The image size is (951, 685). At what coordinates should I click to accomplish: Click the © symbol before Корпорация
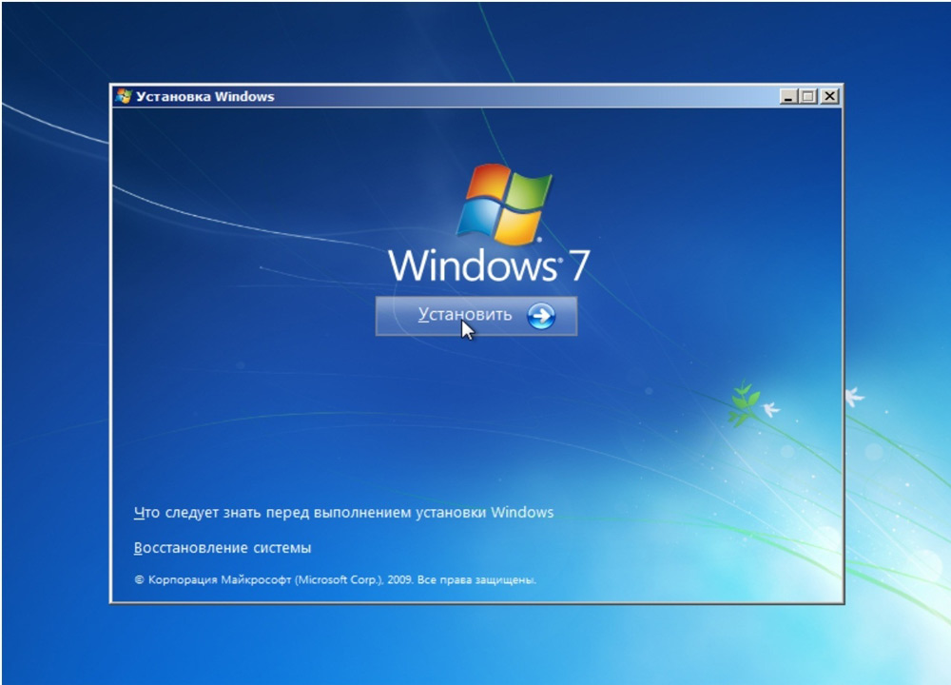[x=139, y=579]
